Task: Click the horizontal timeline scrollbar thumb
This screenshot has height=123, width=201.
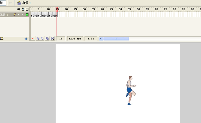Action: (x=116, y=39)
